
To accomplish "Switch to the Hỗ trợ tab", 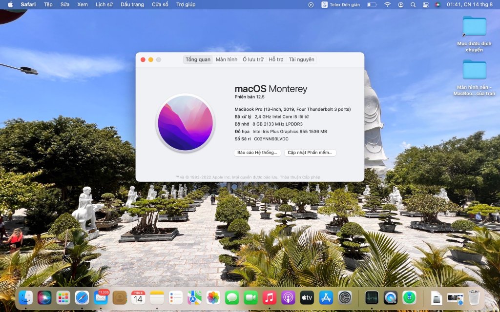I will click(x=276, y=59).
